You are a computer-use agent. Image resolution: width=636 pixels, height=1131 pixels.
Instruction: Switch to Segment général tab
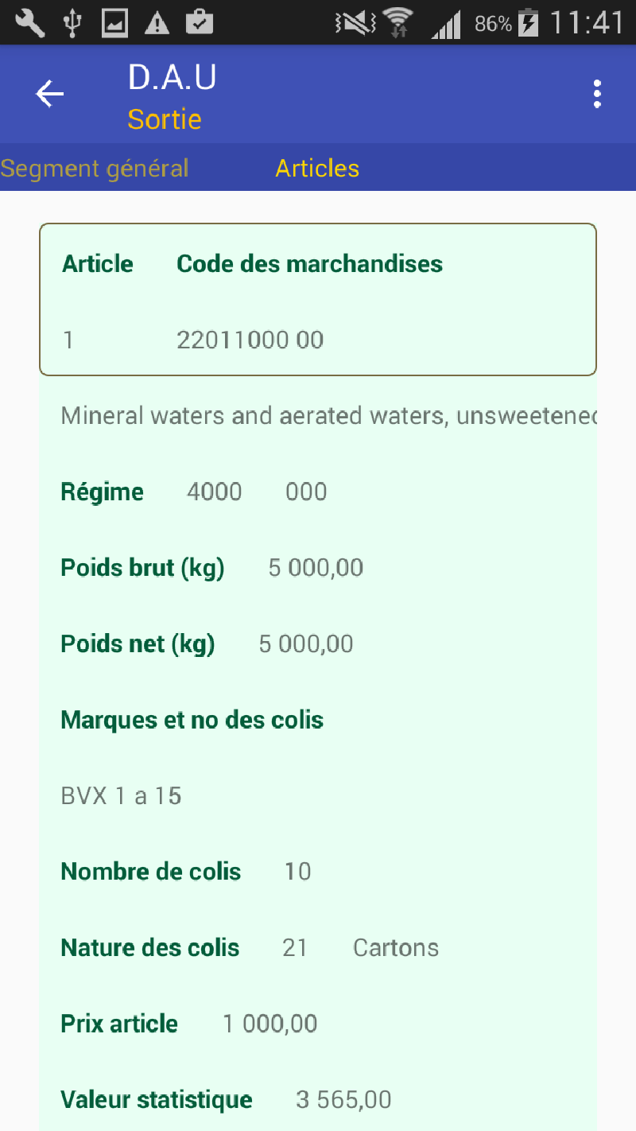pos(95,169)
